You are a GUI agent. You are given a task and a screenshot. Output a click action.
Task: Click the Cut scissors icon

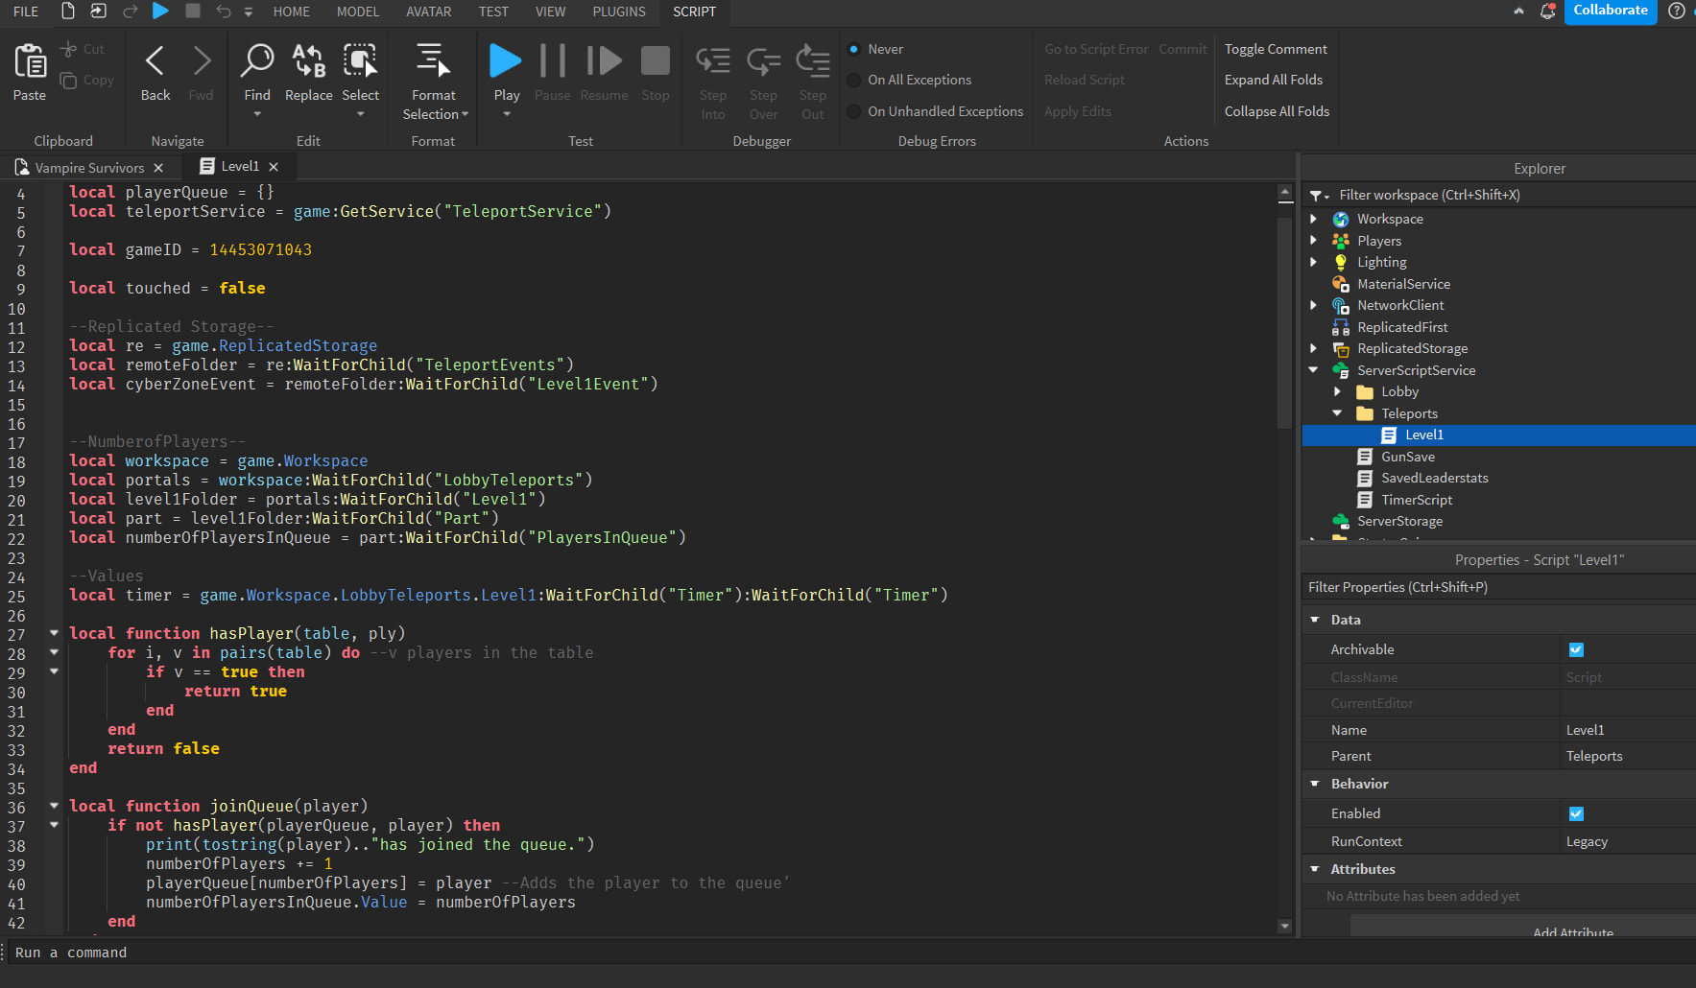[x=68, y=49]
